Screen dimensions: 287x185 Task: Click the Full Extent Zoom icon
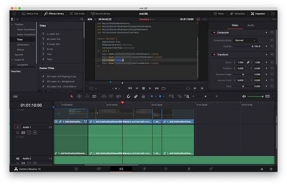172,96
